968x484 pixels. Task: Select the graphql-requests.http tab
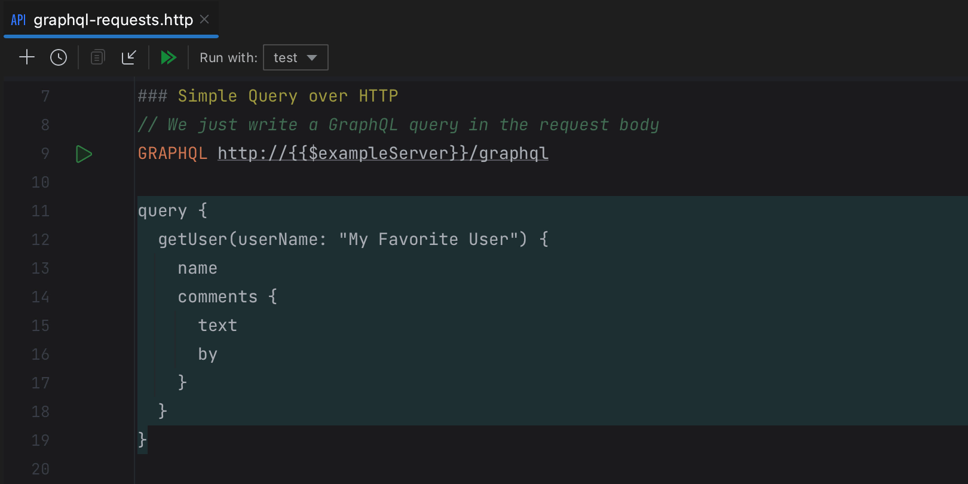[x=113, y=20]
